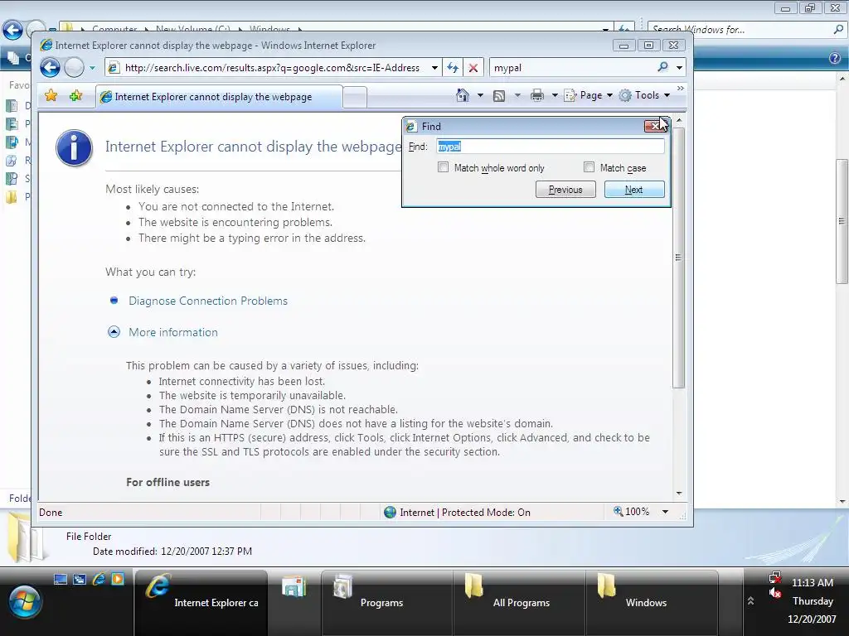The width and height of the screenshot is (849, 636).
Task: Go back in Internet Explorer
Action: [50, 68]
